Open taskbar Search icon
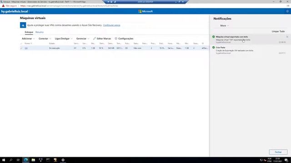 [x=11, y=160]
